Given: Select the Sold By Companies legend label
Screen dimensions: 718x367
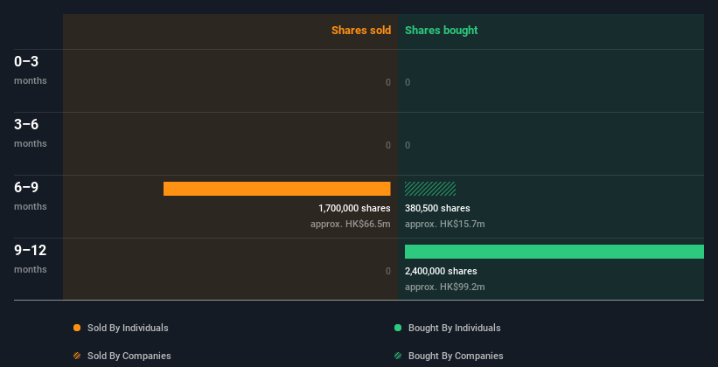Looking at the screenshot, I should point(129,356).
